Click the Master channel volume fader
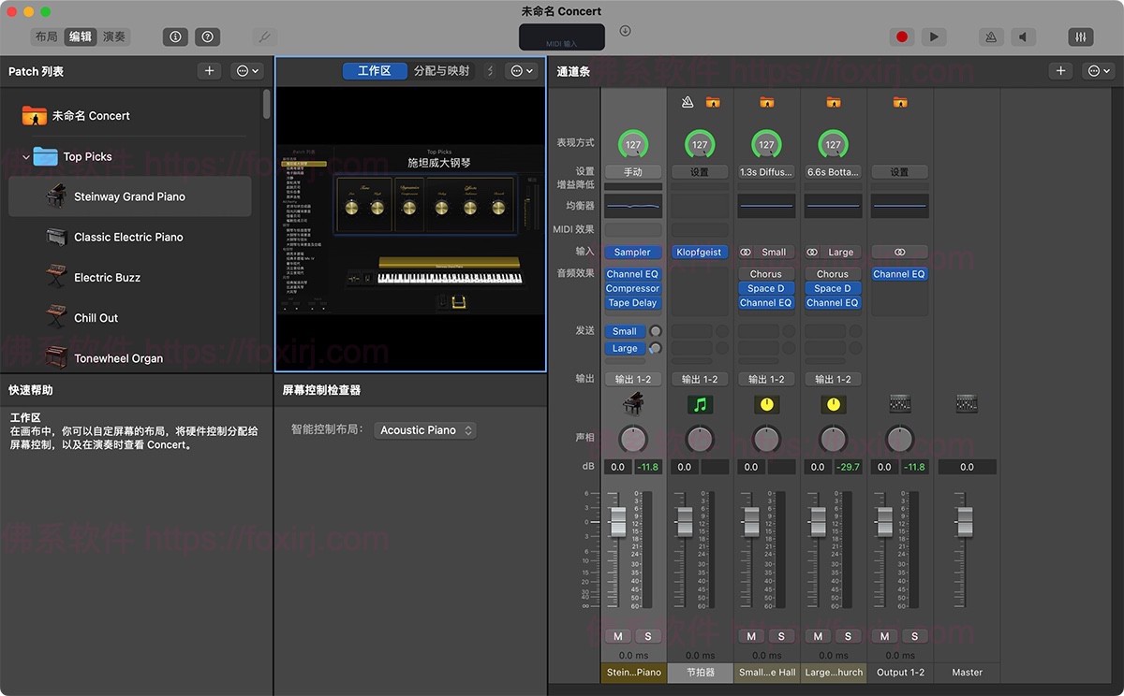This screenshot has height=696, width=1124. point(965,521)
